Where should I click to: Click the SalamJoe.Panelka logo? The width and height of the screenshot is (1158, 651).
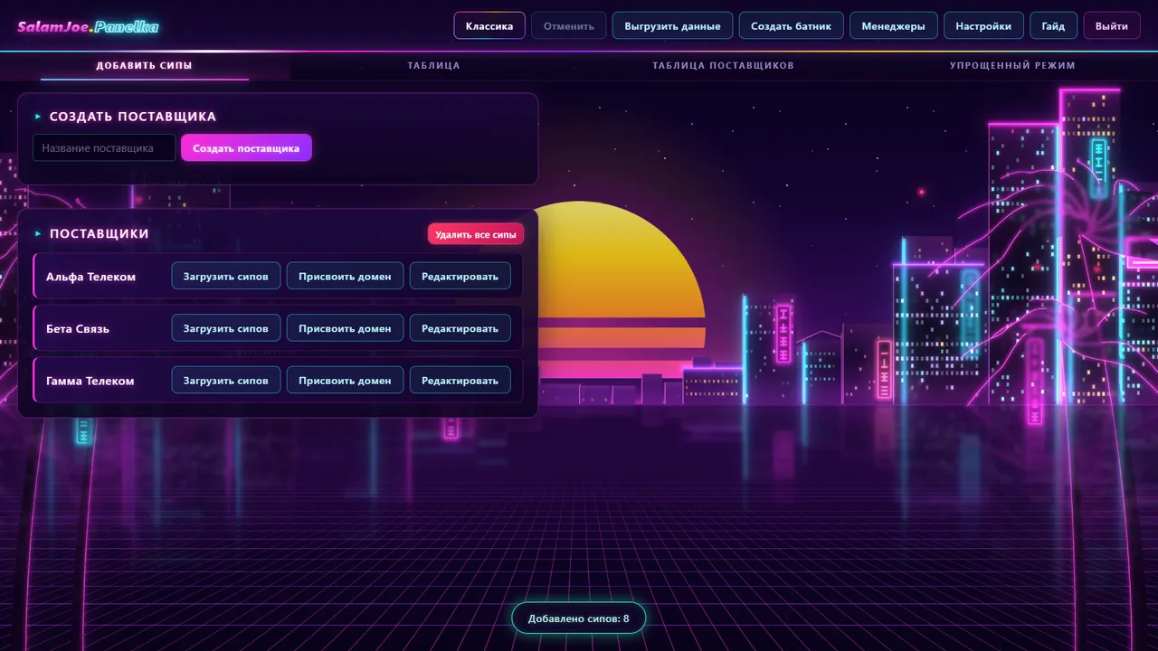click(x=88, y=26)
